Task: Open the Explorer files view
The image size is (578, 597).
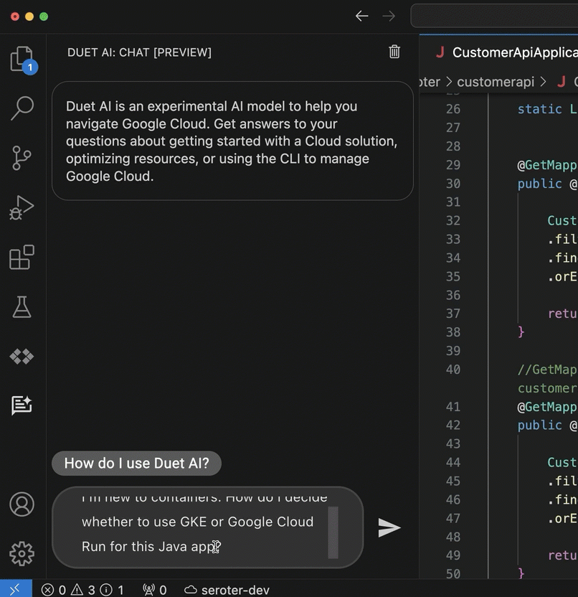Action: (22, 60)
